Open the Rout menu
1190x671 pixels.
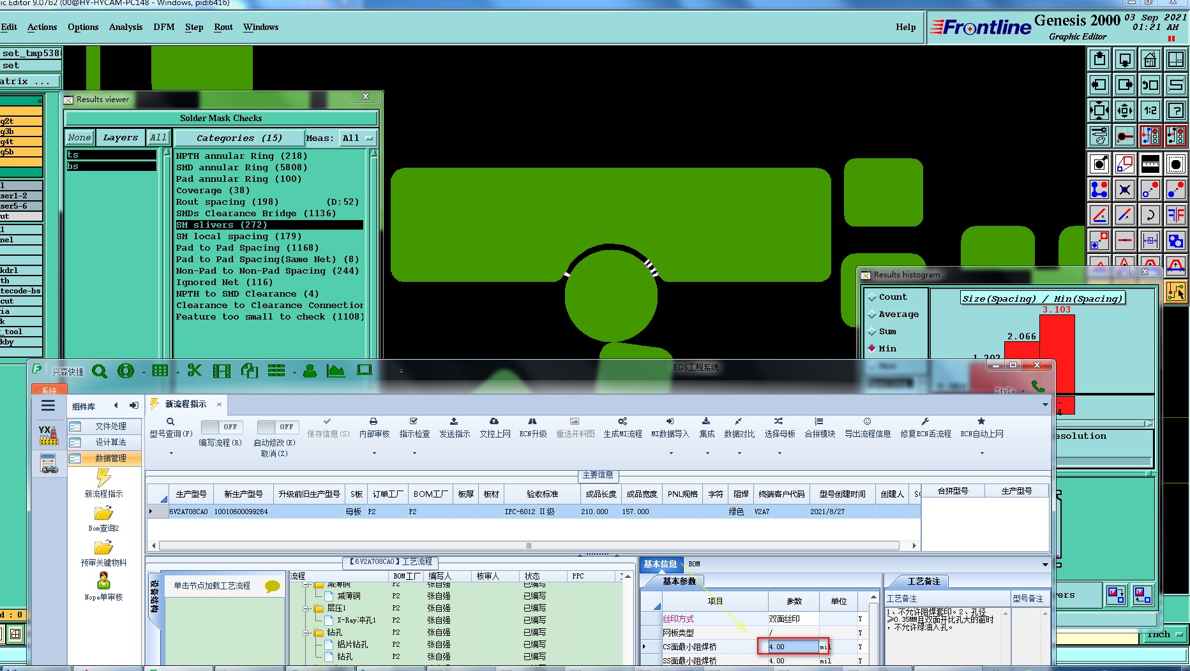click(x=223, y=27)
